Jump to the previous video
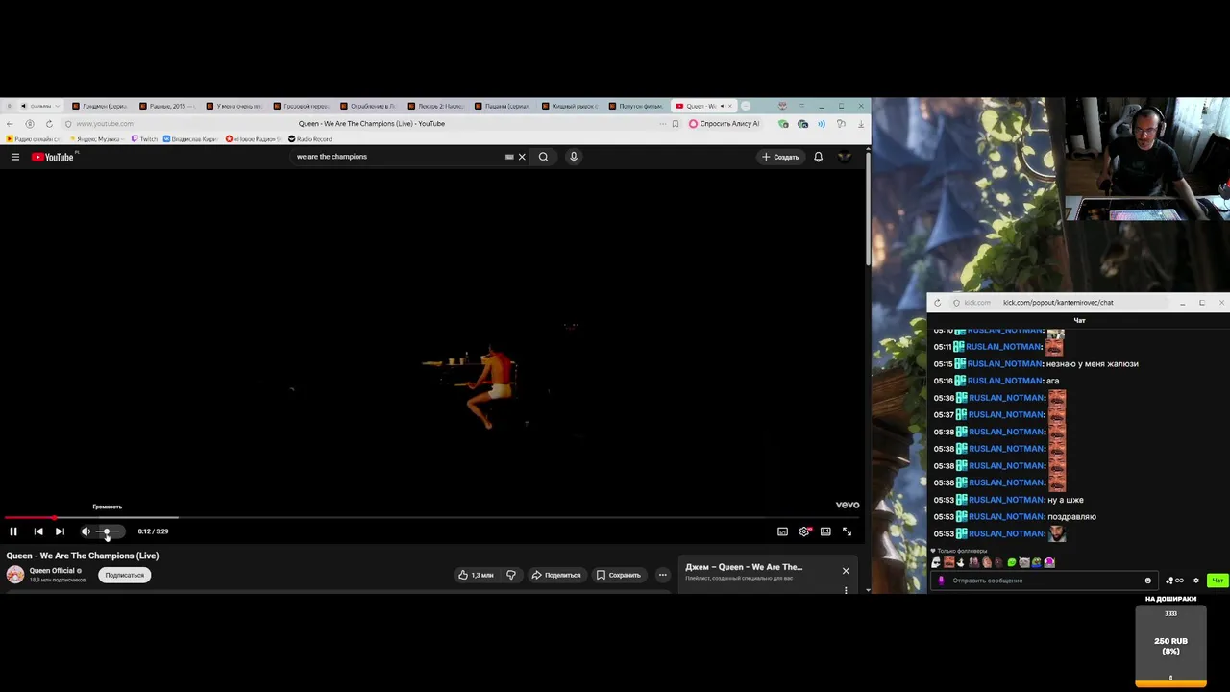 click(38, 531)
